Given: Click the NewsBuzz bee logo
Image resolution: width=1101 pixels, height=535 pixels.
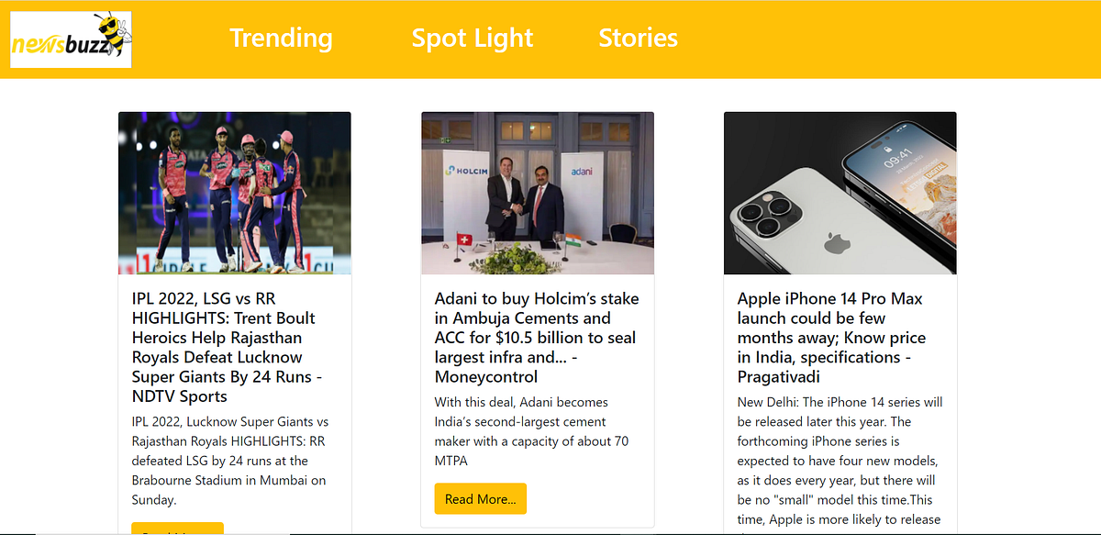Looking at the screenshot, I should [70, 39].
